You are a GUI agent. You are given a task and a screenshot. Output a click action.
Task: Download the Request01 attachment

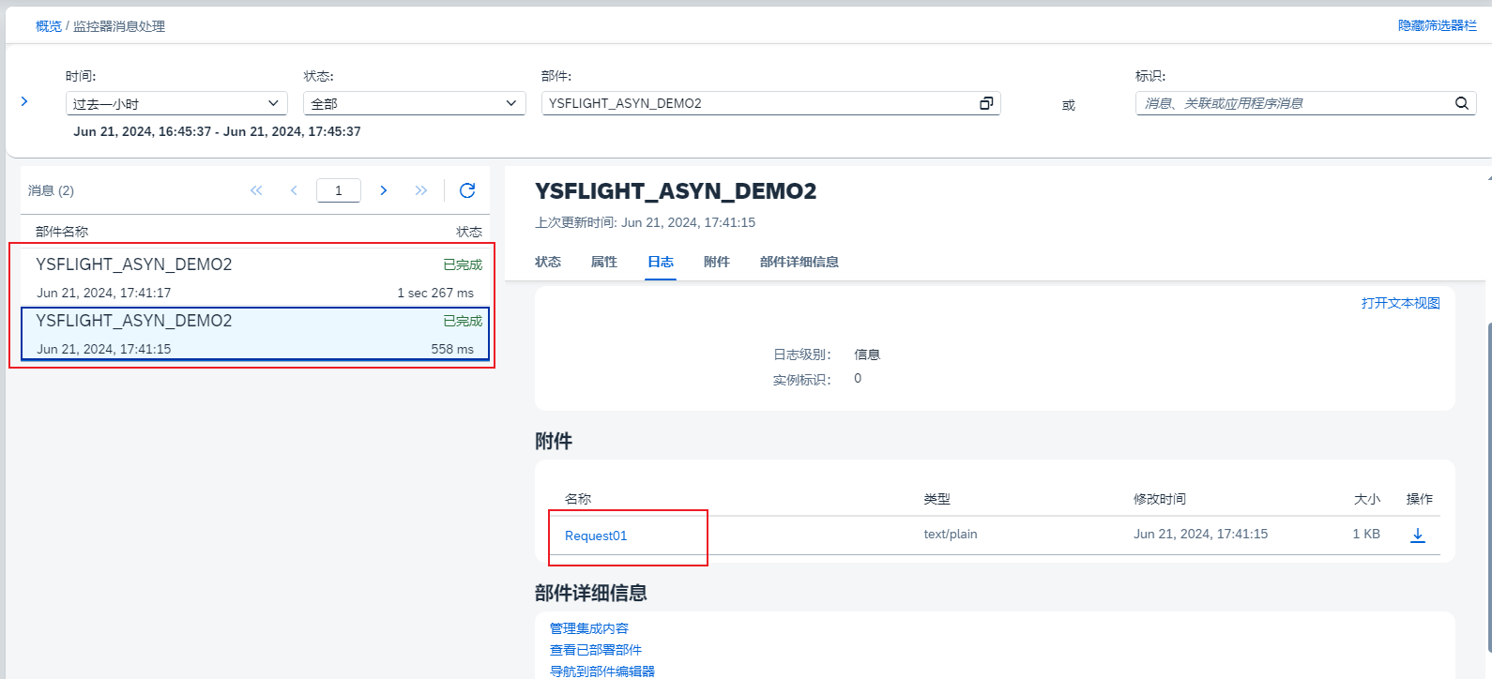point(1418,535)
